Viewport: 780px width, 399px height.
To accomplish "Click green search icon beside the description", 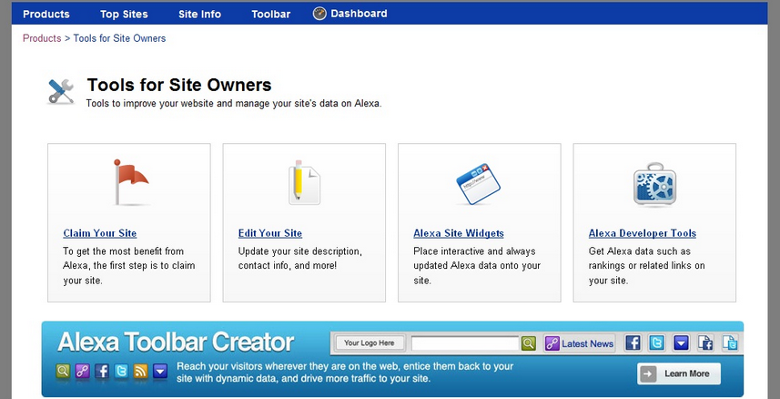I will click(63, 371).
